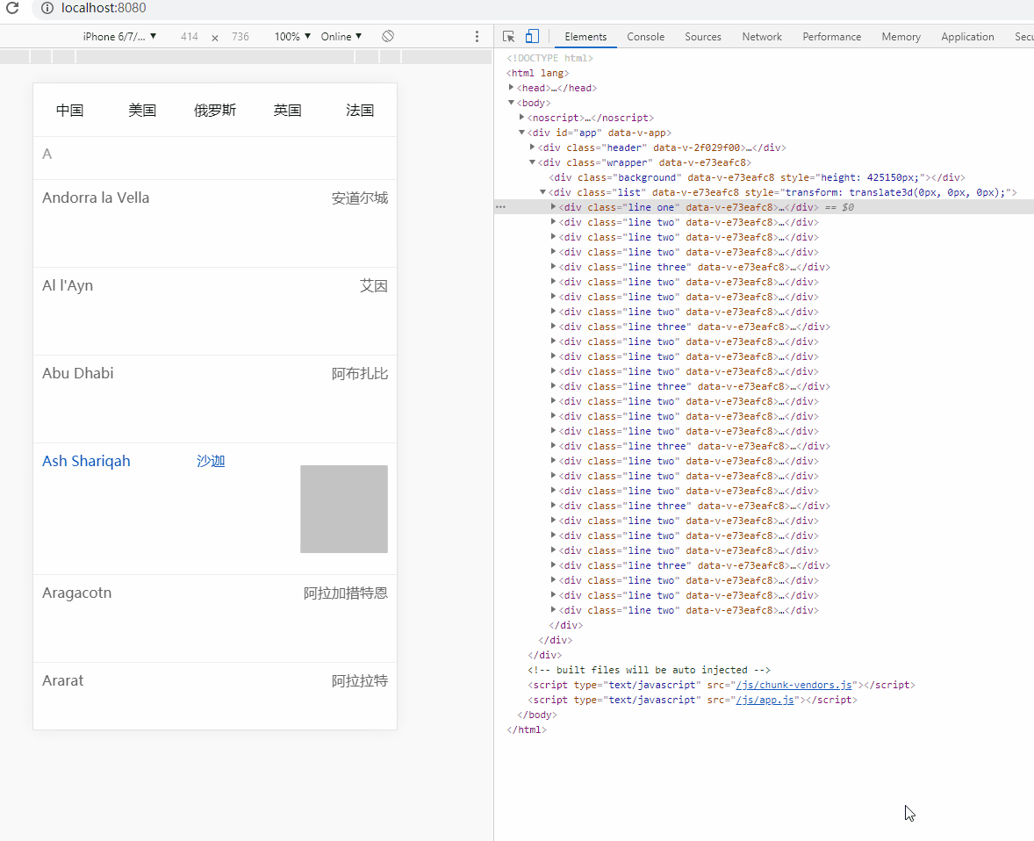Collapse the body element node
Viewport: 1034px width, 841px height.
(511, 103)
